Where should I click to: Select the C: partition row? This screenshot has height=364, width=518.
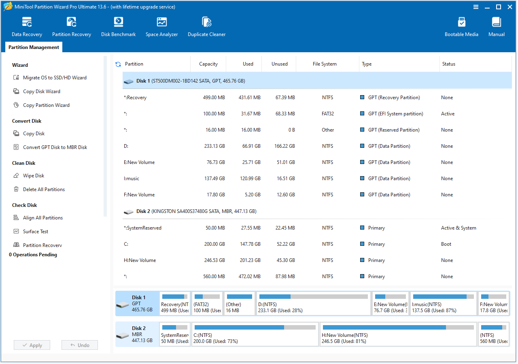317,244
